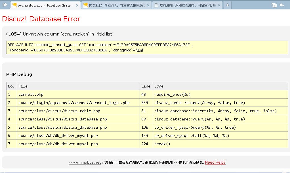290x173 pixels.
Task: Click the REPLACE INTO SQL query box
Action: click(147, 47)
